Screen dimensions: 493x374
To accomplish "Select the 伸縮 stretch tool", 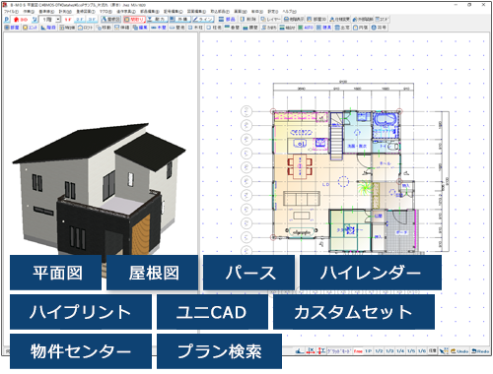I will click(x=122, y=28).
